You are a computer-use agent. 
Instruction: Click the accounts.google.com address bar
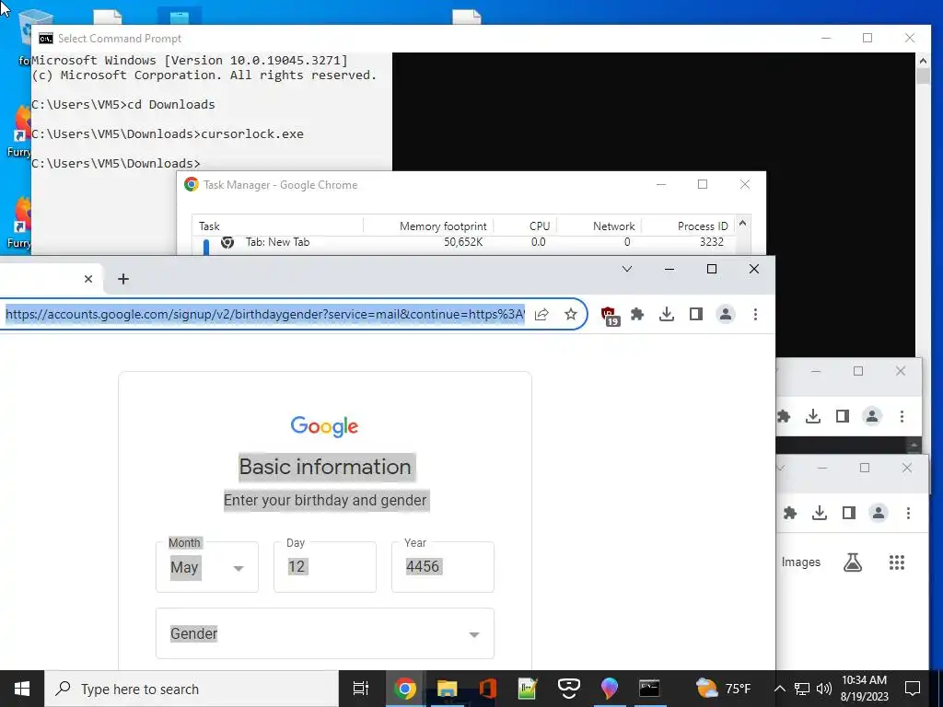coord(264,315)
